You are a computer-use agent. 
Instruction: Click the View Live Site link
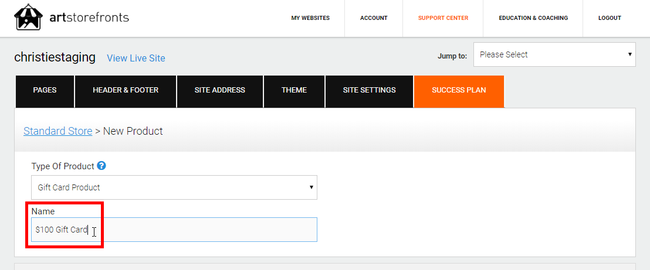pos(136,58)
